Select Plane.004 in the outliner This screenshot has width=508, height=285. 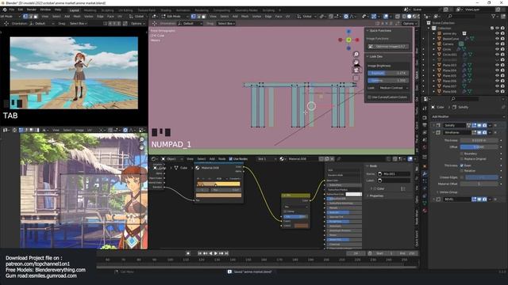[449, 70]
